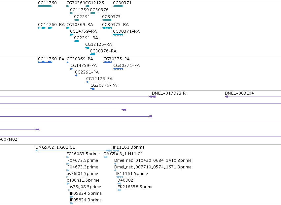Click the CG30371-RA transcript label
The image size is (281, 205).
click(x=126, y=31)
